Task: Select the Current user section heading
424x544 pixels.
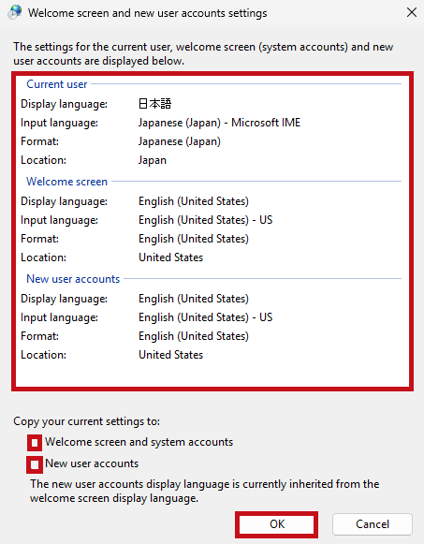Action: (57, 84)
